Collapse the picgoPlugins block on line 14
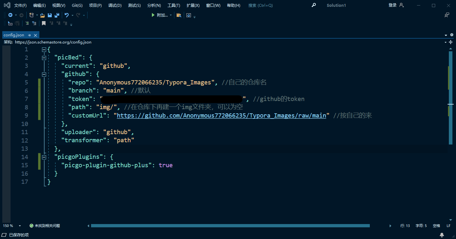The width and height of the screenshot is (456, 239). pos(44,157)
